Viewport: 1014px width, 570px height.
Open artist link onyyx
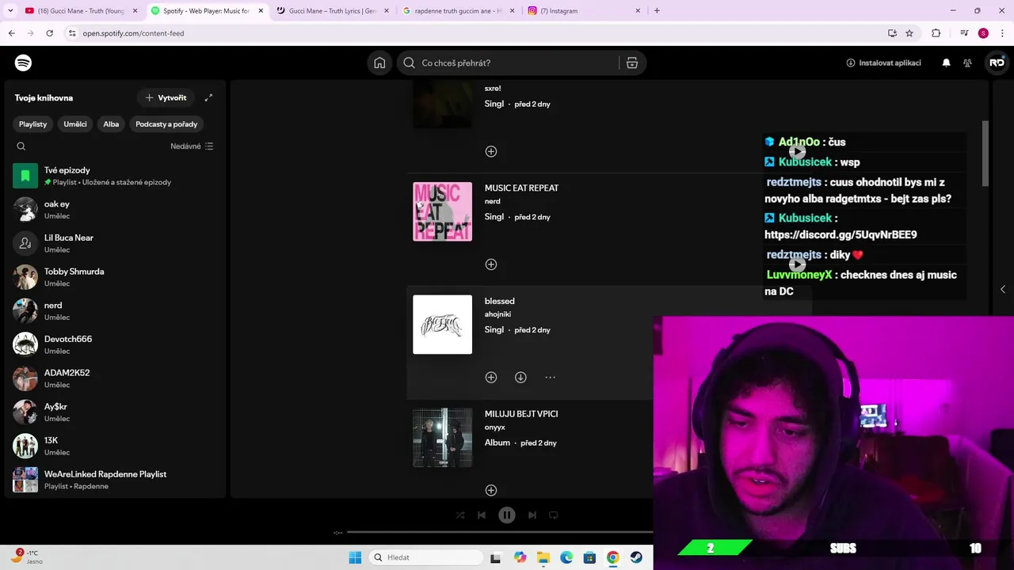(x=494, y=427)
